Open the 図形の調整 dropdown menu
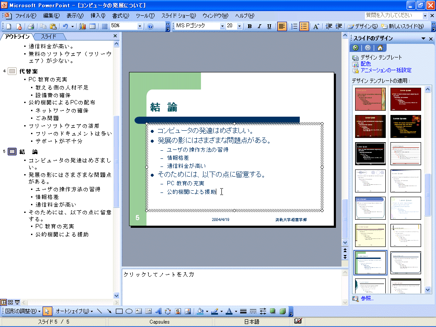 tap(23, 311)
